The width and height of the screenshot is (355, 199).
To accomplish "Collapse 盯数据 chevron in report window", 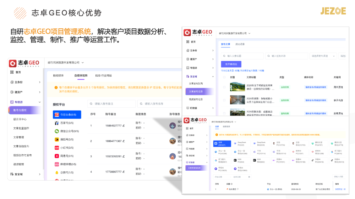I will (x=207, y=163).
